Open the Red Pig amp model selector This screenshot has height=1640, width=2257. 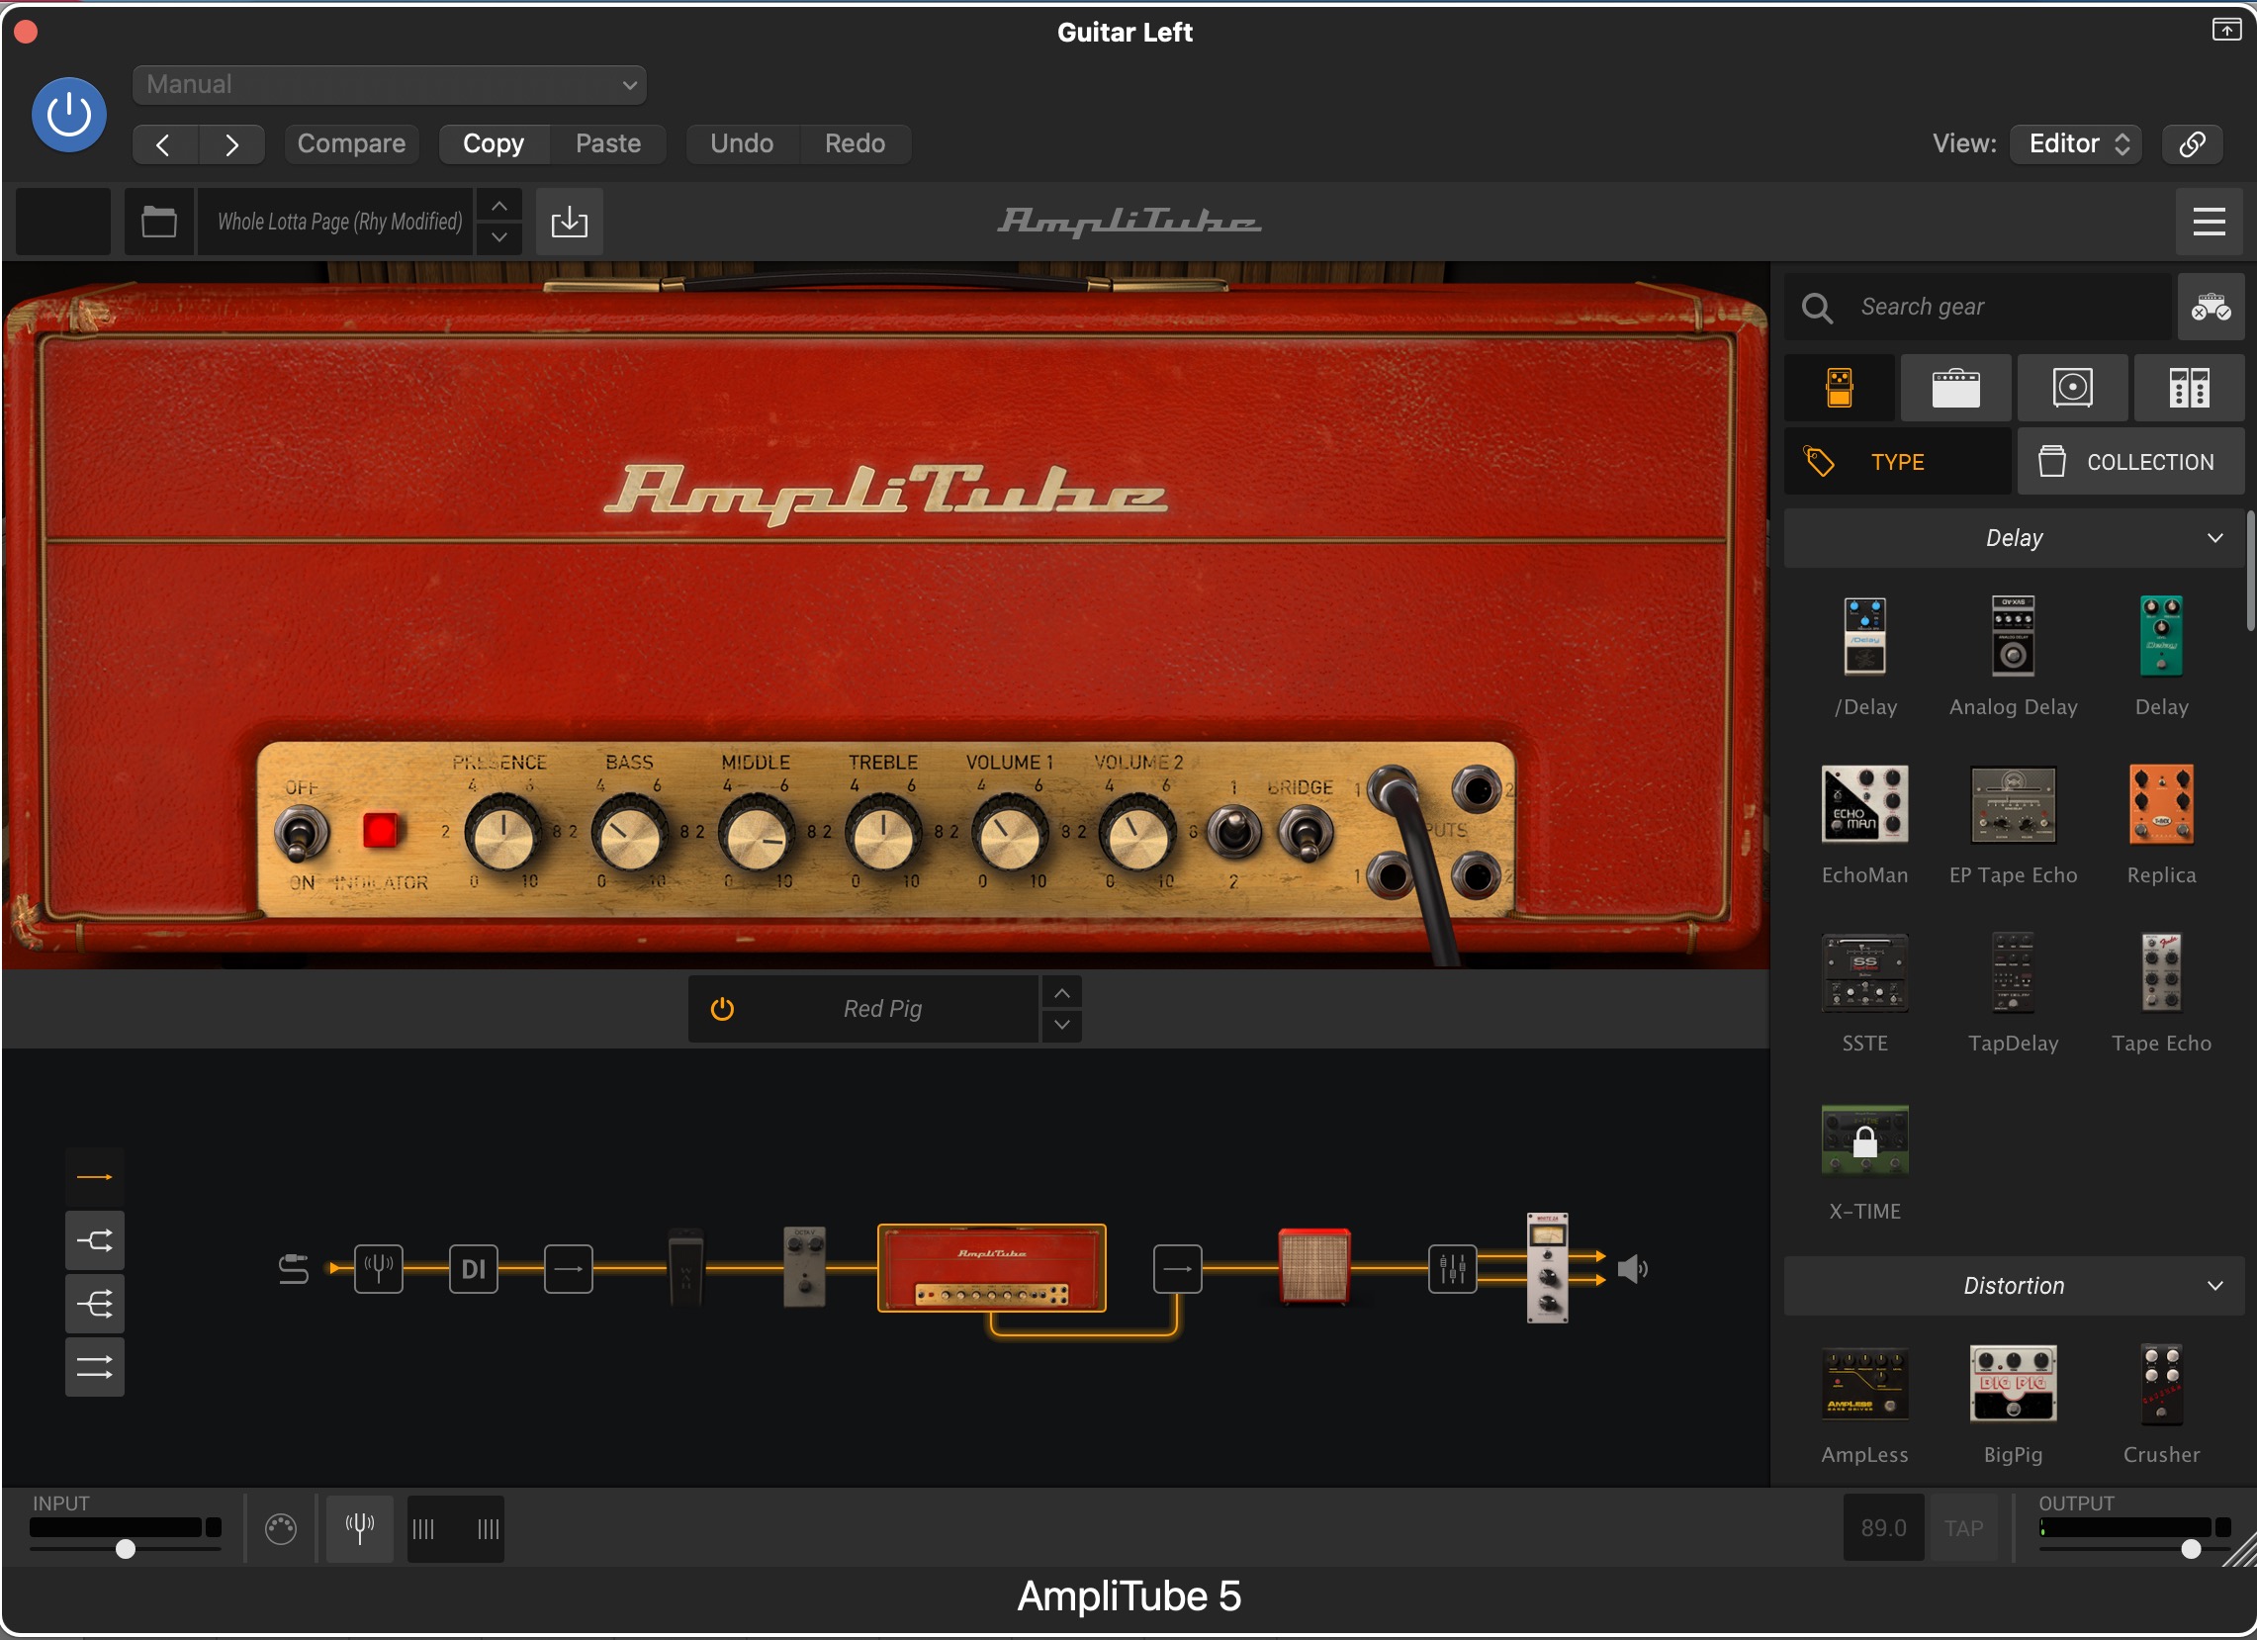click(x=882, y=1009)
